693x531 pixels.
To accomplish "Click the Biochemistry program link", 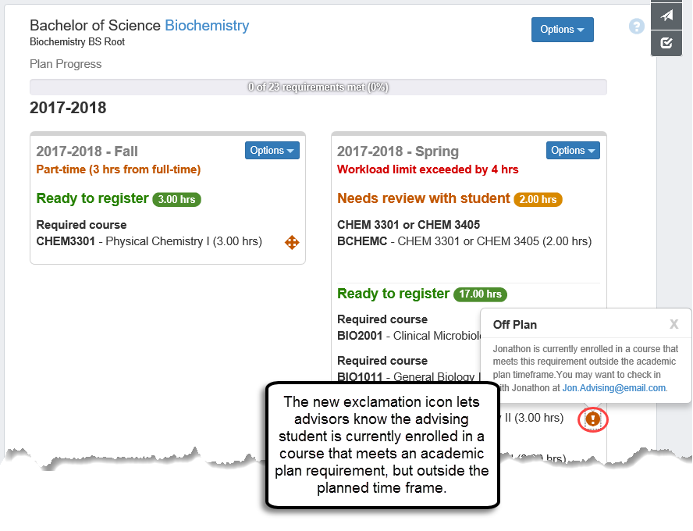I will 207,26.
